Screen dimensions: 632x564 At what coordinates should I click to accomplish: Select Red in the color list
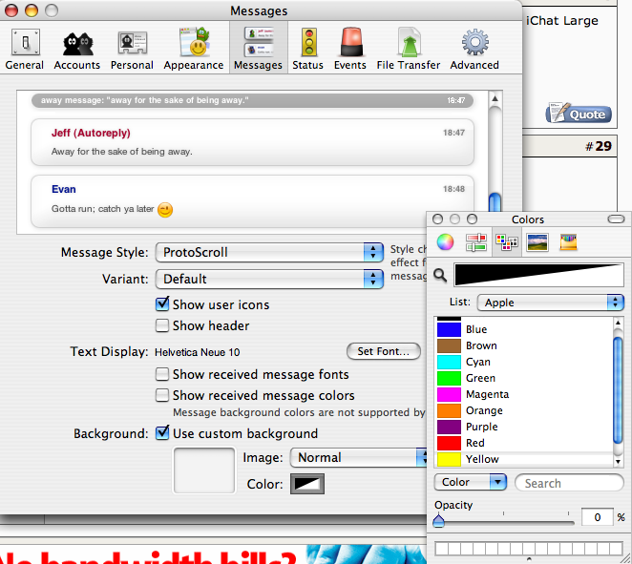click(x=524, y=443)
